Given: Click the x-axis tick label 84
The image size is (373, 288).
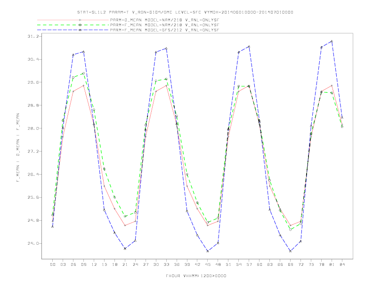Looking at the screenshot, I should point(342,264).
